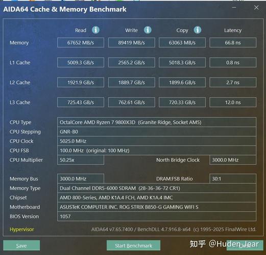Close the AIDA64 benchmark window
This screenshot has width=266, height=255.
256,8
